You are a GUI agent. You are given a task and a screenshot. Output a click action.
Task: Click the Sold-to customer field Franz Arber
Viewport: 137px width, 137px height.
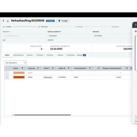coord(69,36)
